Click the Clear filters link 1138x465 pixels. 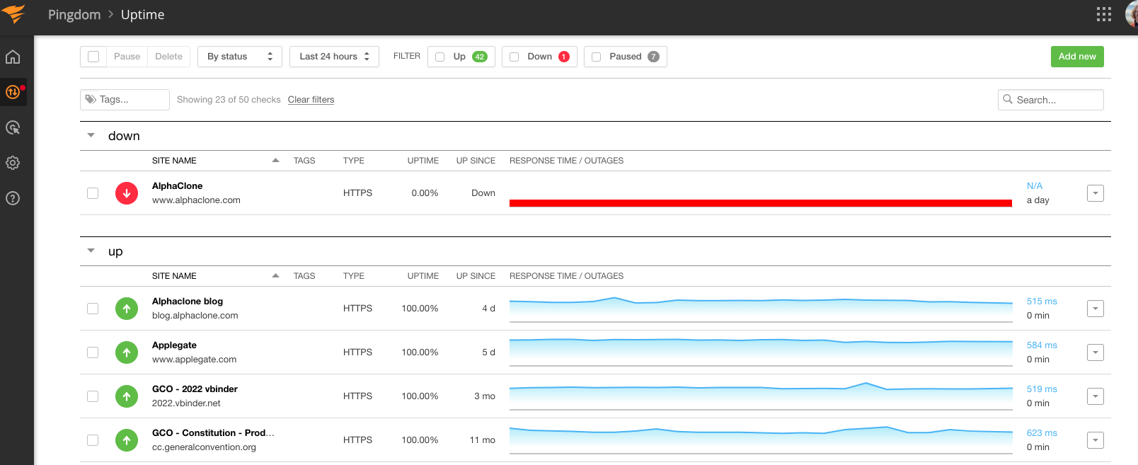pyautogui.click(x=311, y=100)
